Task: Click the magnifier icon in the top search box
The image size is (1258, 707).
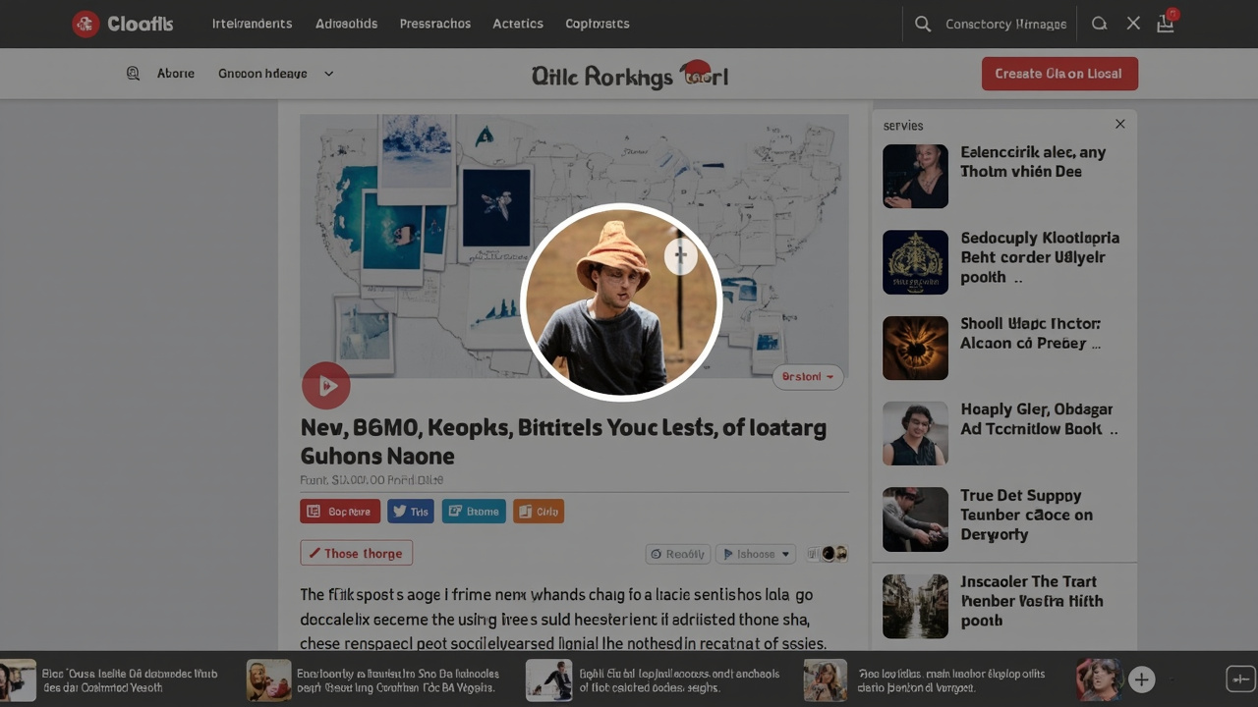Action: (x=923, y=24)
